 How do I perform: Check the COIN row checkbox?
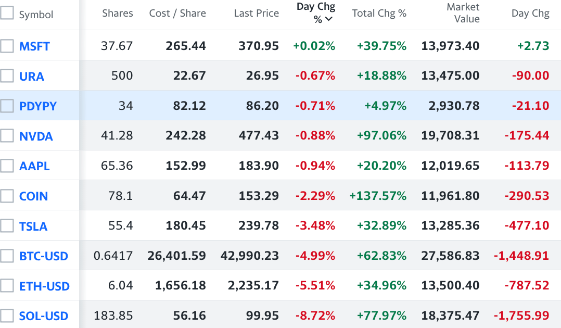coord(6,196)
